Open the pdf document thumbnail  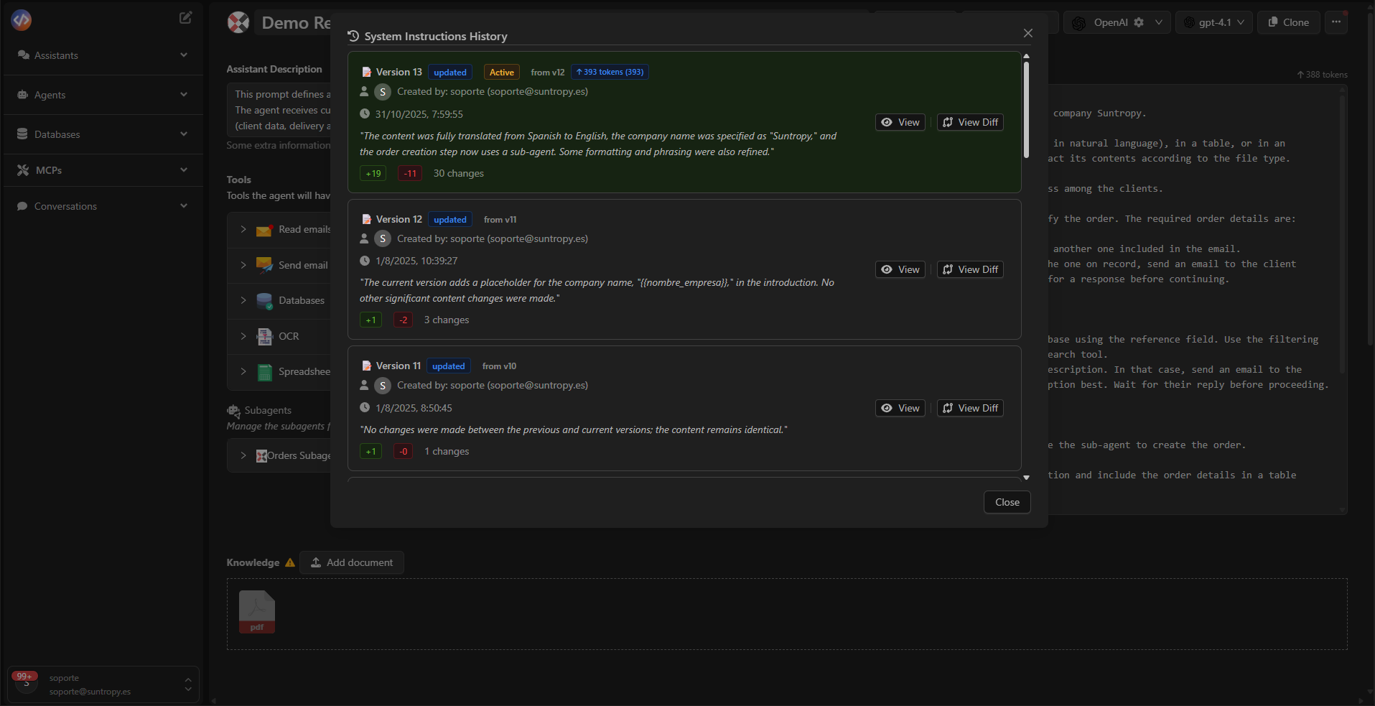[256, 612]
